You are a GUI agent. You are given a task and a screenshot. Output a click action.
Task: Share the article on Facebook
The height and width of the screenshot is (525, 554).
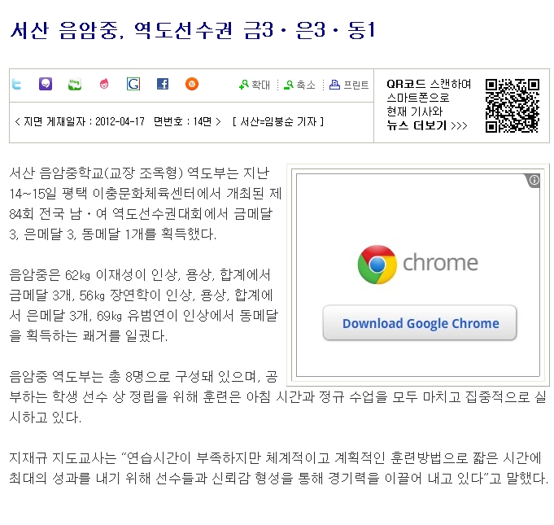pyautogui.click(x=163, y=84)
